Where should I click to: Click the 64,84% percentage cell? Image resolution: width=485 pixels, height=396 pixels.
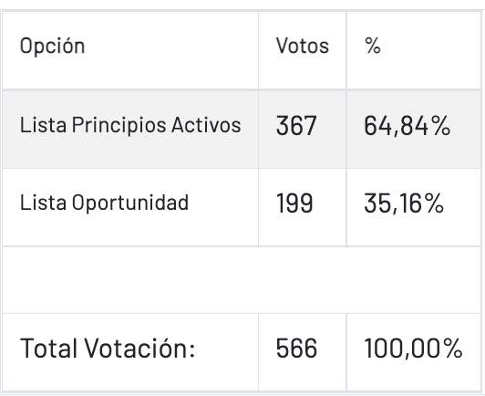tap(407, 126)
